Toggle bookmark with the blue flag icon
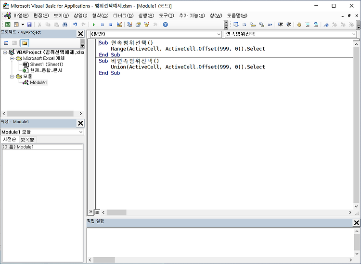The height and width of the screenshot is (264, 361). (x=326, y=25)
